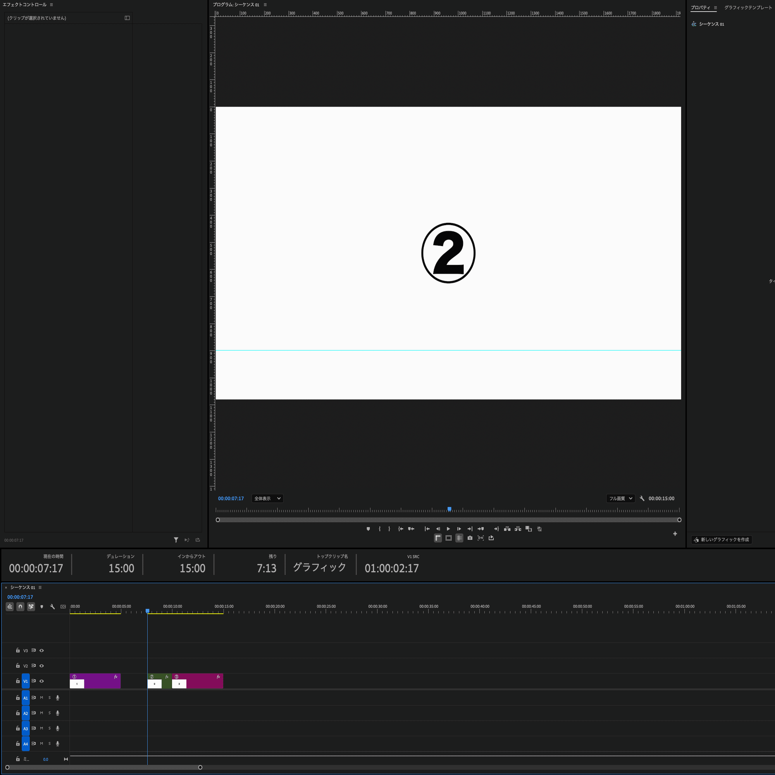The height and width of the screenshot is (775, 775).
Task: Toggle the Show Rulers button
Action: pyautogui.click(x=437, y=538)
